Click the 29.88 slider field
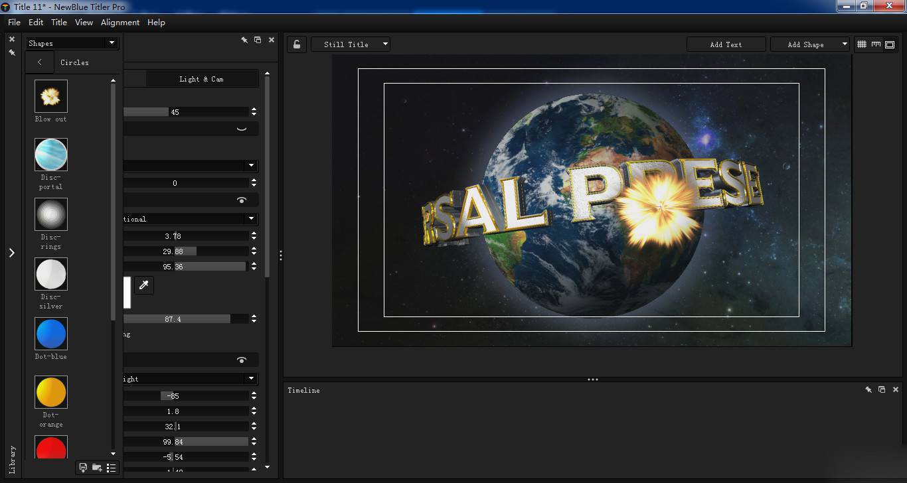Image resolution: width=907 pixels, height=483 pixels. pos(186,251)
